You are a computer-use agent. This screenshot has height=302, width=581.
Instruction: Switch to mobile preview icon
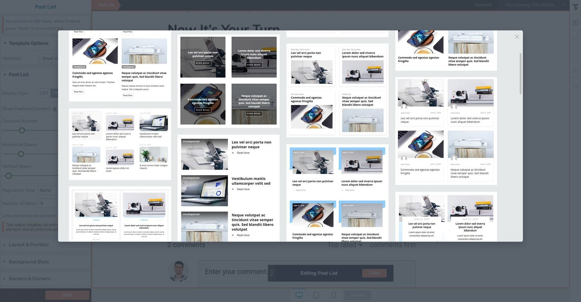(333, 295)
